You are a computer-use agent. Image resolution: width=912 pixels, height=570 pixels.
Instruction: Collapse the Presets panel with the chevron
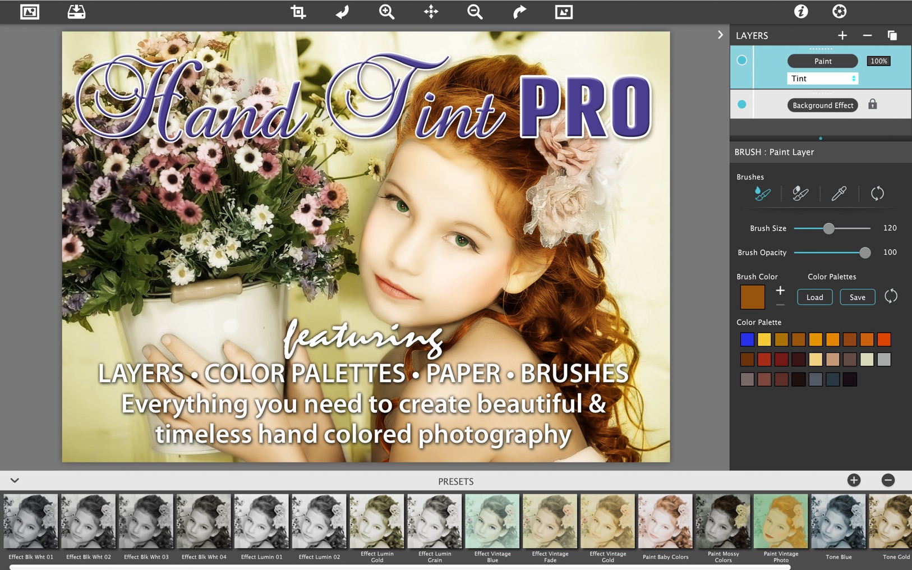tap(14, 481)
